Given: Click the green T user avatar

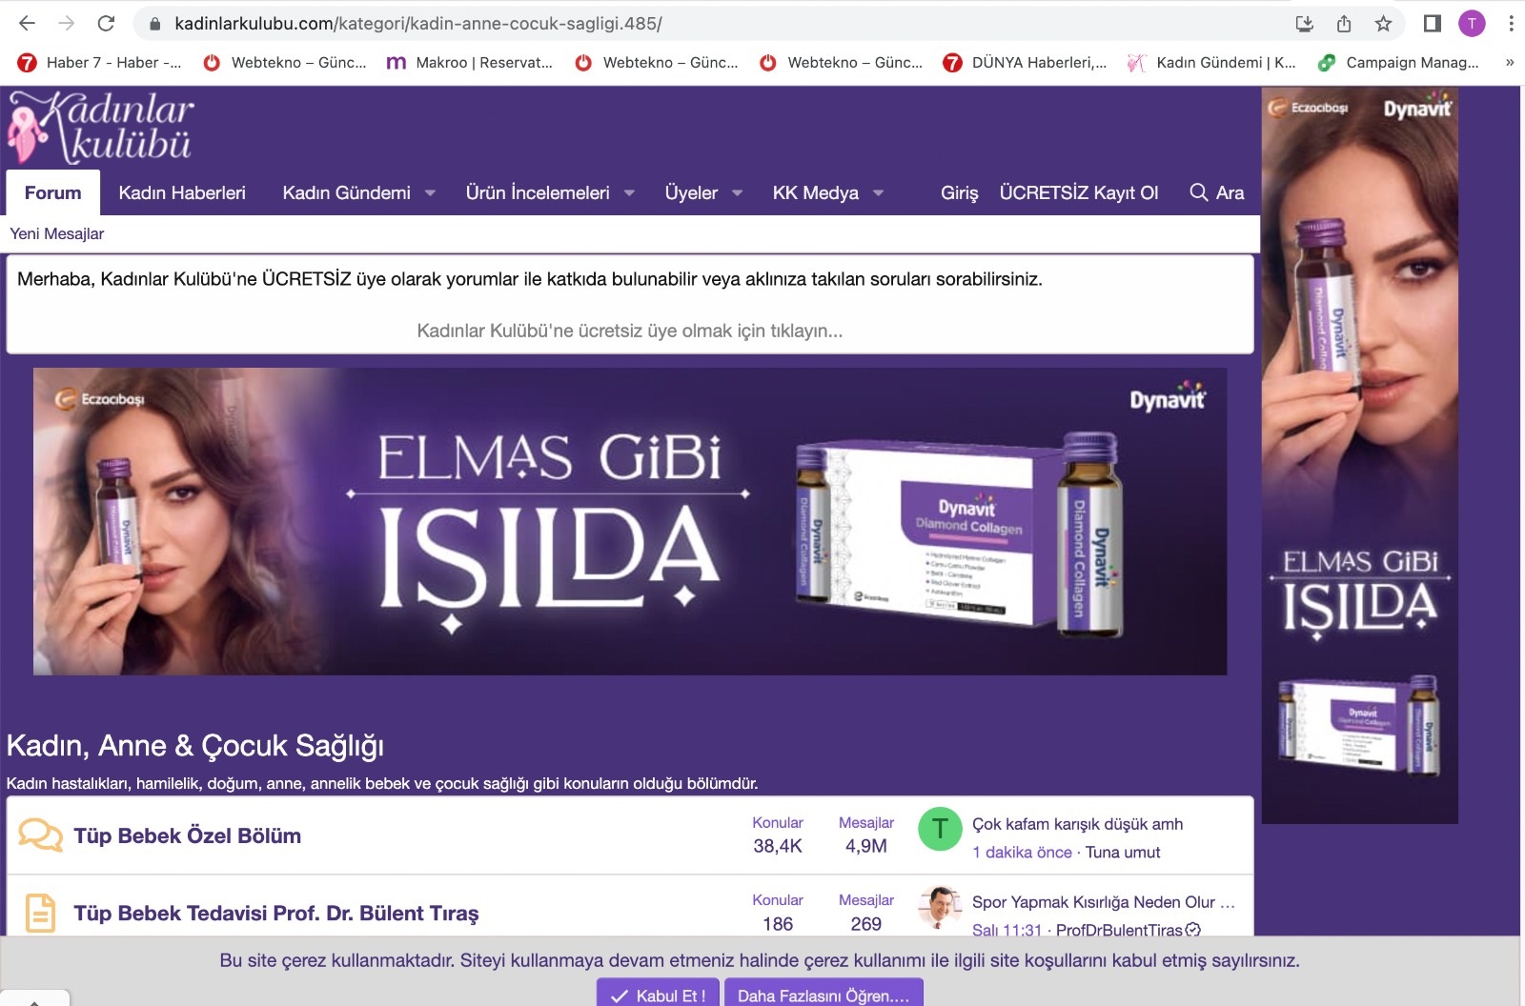Looking at the screenshot, I should (940, 829).
